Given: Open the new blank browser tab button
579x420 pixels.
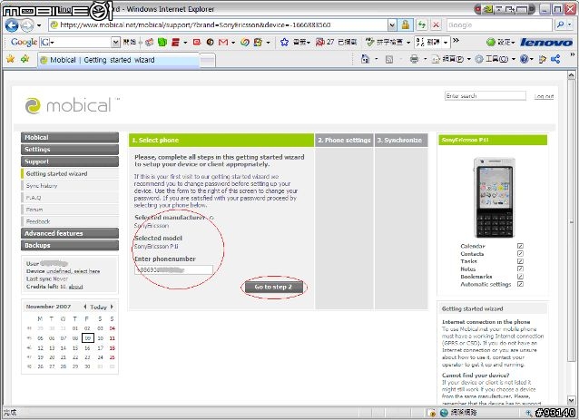Looking at the screenshot, I should 208,61.
